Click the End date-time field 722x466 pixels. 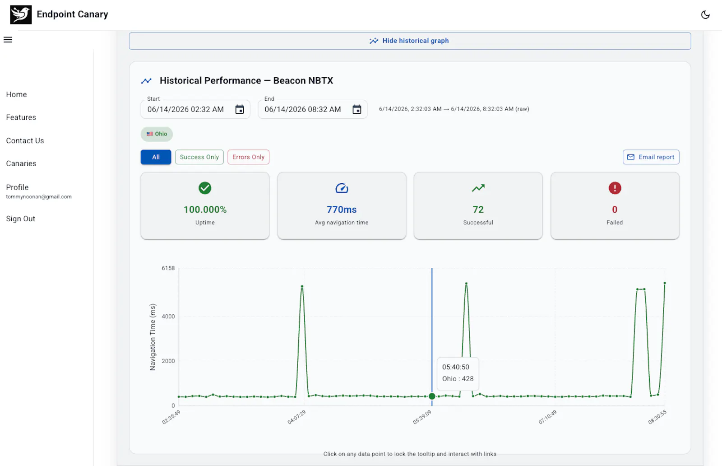click(312, 109)
